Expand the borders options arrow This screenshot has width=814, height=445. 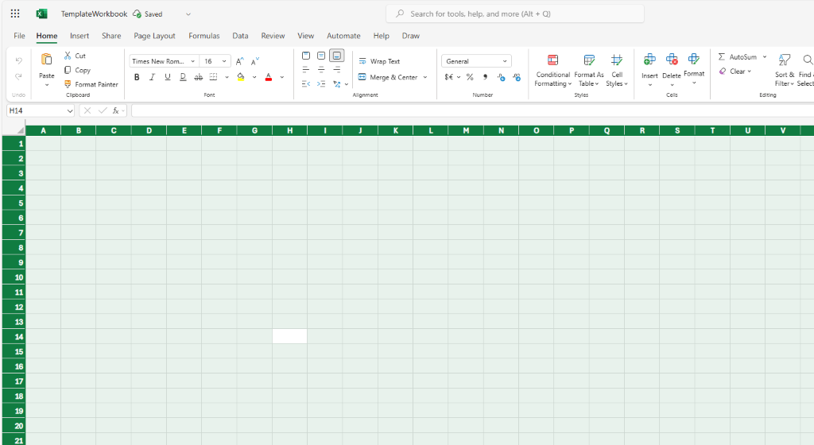227,77
